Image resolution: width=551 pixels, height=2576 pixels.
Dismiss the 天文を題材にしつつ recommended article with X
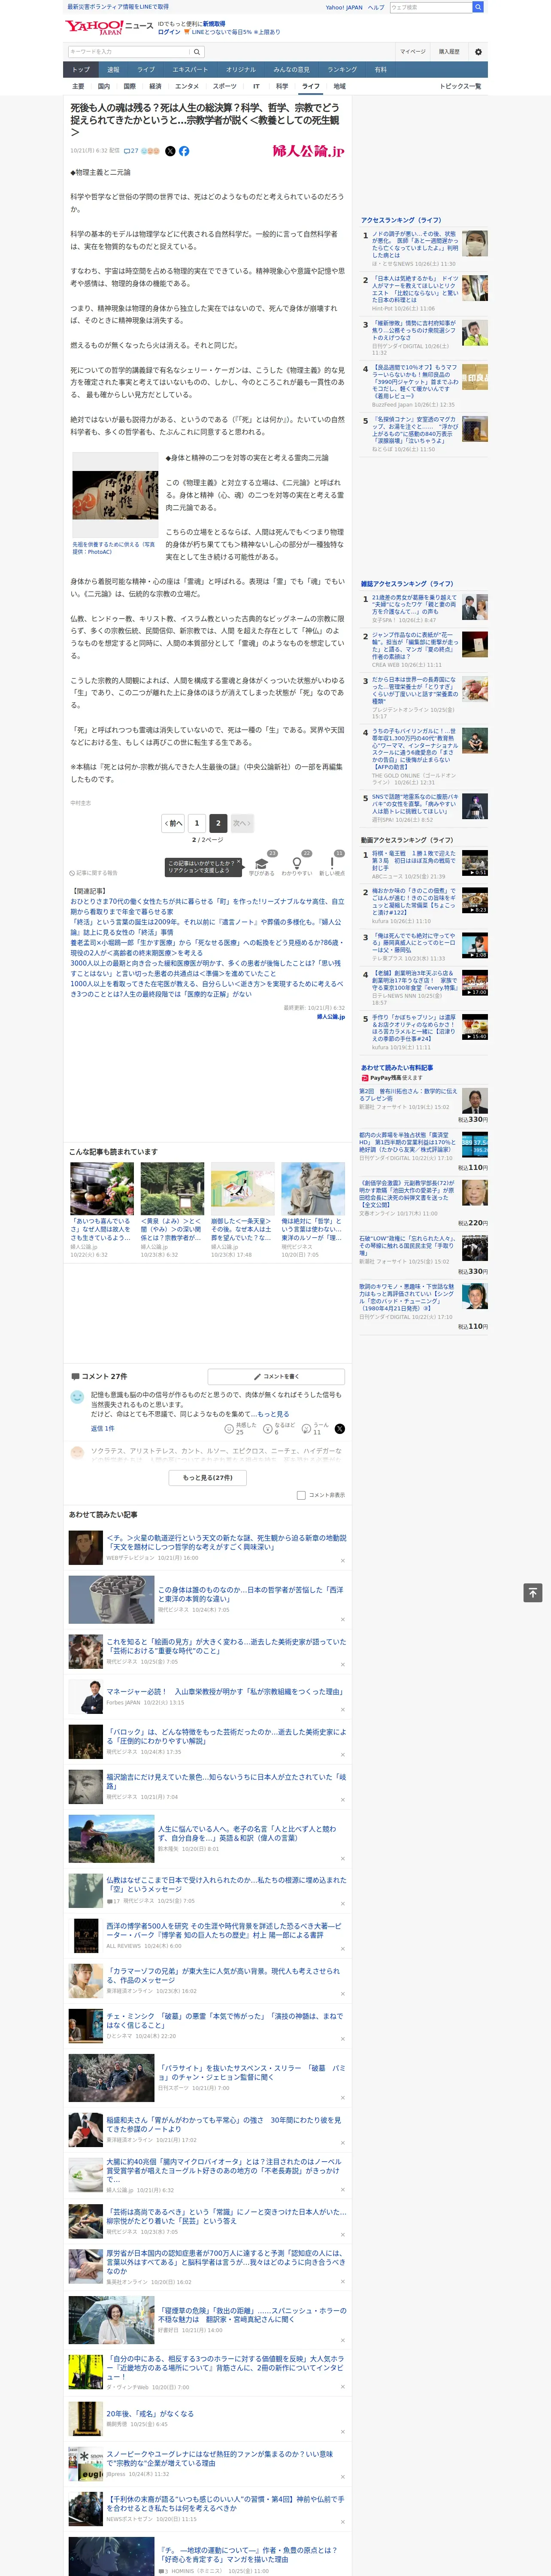tap(342, 1560)
